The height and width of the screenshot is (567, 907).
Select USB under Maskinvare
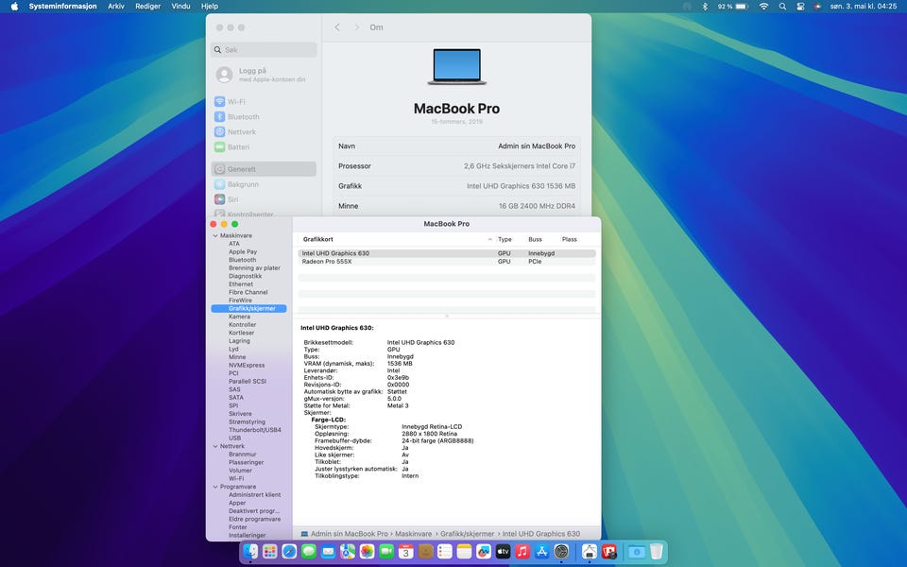234,438
